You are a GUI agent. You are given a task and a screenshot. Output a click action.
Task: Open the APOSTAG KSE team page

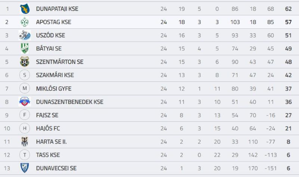[53, 22]
